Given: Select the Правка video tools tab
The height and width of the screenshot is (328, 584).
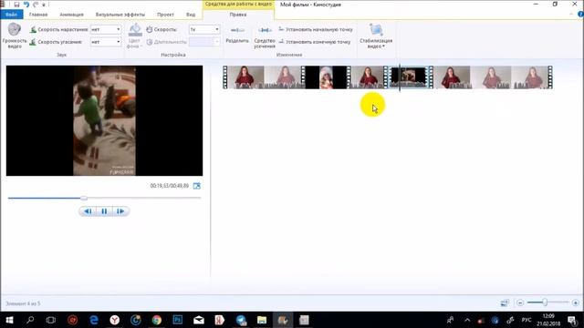Looking at the screenshot, I should [238, 15].
